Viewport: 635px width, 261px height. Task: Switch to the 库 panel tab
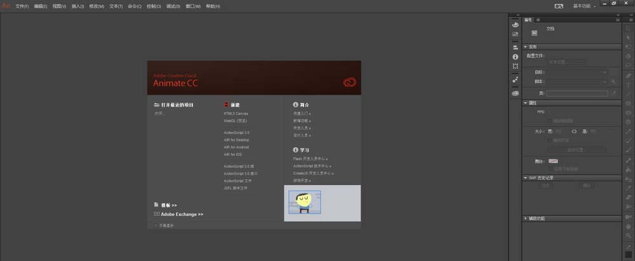[x=538, y=20]
